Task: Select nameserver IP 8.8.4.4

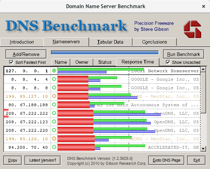Action: (x=29, y=79)
